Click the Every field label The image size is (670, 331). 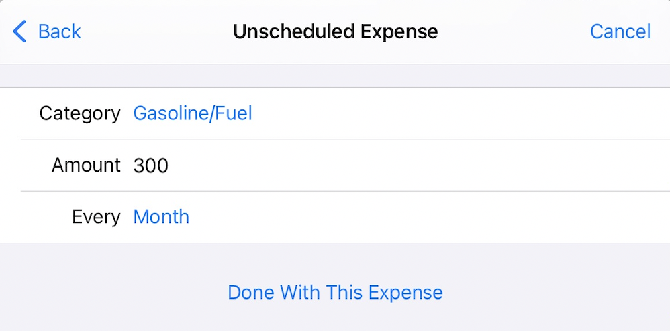[x=96, y=217]
